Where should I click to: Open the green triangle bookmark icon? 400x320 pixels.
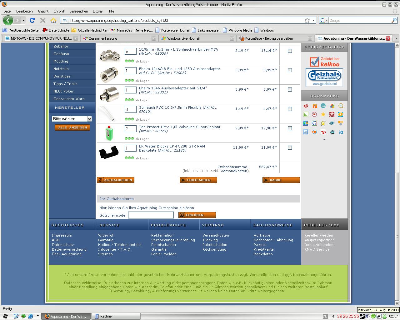click(x=306, y=114)
